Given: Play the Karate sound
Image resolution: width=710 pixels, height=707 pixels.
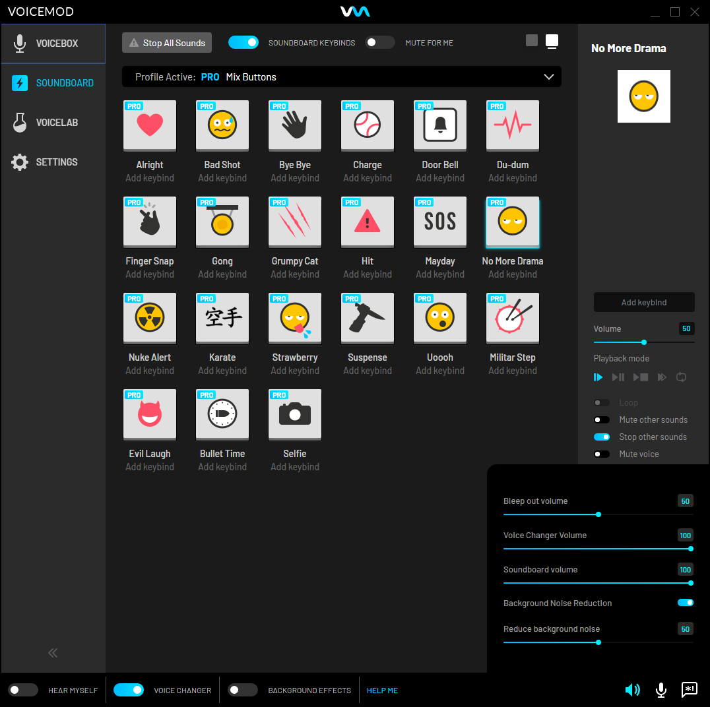Looking at the screenshot, I should [222, 318].
